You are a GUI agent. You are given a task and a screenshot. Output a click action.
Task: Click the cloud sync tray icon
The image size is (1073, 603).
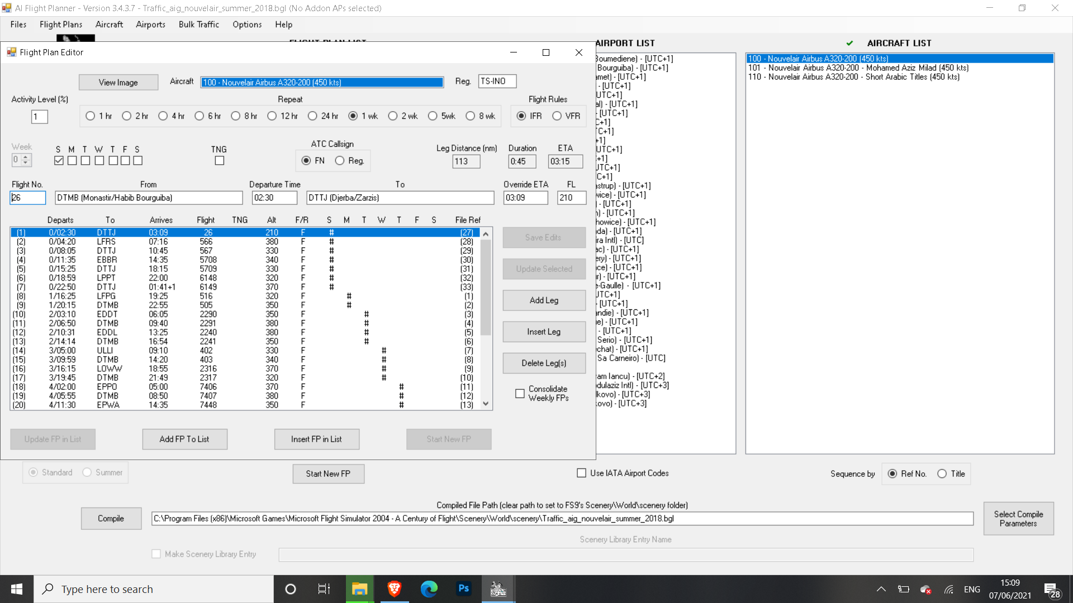pos(925,589)
